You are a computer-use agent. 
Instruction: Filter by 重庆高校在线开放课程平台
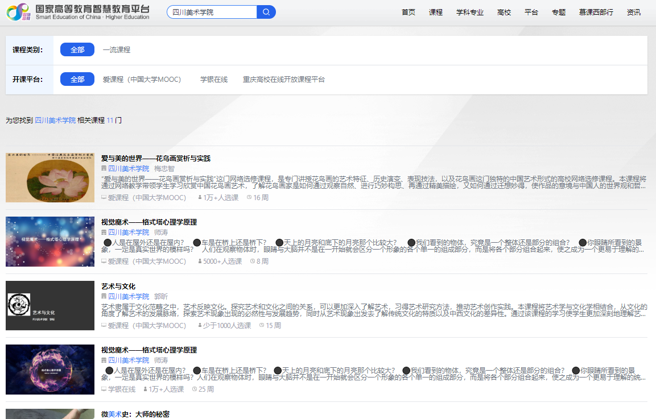click(x=284, y=80)
